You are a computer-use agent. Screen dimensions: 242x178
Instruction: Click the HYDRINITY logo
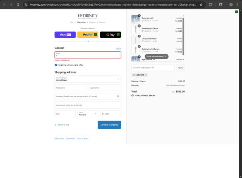(88, 16)
